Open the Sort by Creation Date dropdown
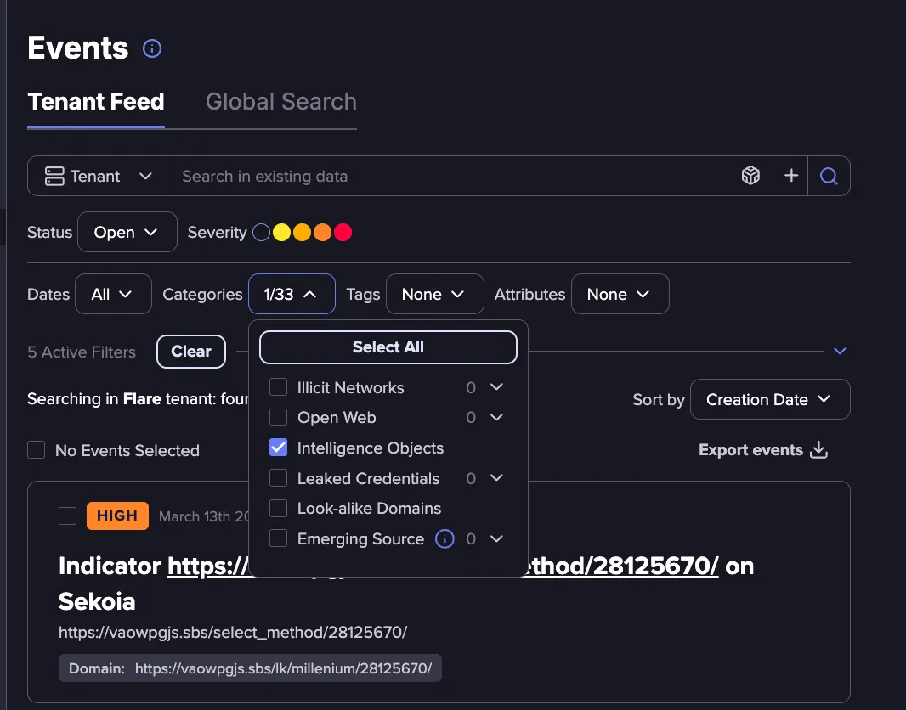 (x=770, y=399)
